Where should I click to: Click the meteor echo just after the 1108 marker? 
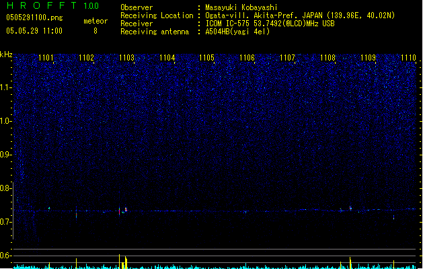coord(350,208)
